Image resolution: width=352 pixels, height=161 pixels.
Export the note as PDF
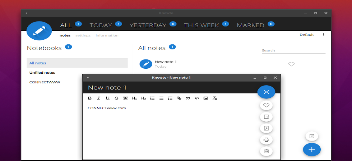point(266,128)
